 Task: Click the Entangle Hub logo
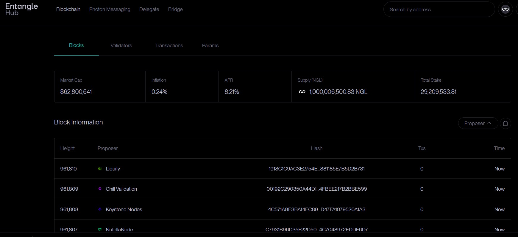pyautogui.click(x=21, y=10)
